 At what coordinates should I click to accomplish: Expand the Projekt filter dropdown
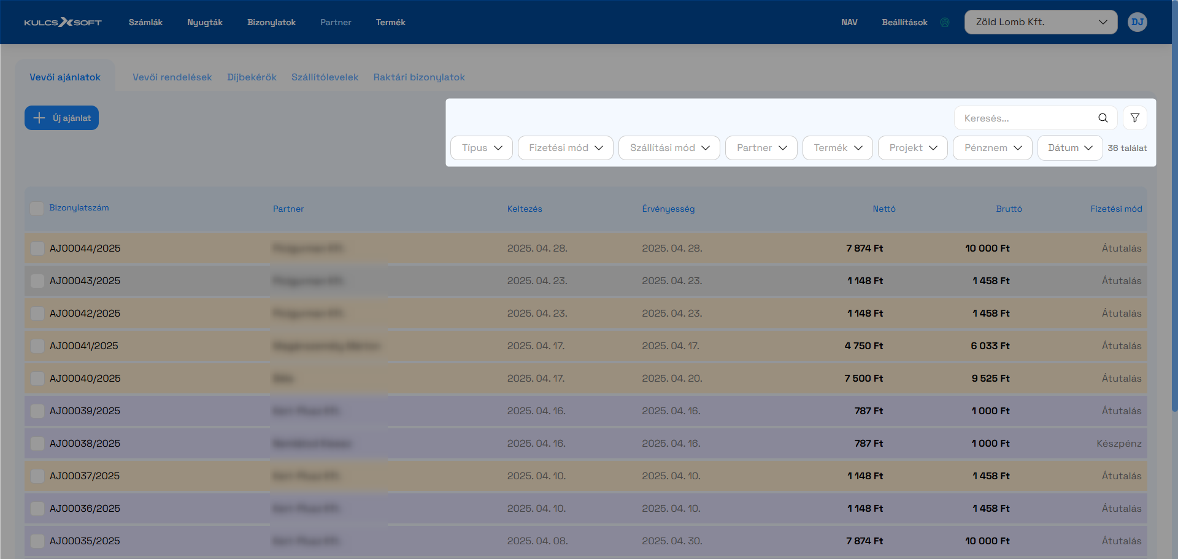[x=913, y=148]
